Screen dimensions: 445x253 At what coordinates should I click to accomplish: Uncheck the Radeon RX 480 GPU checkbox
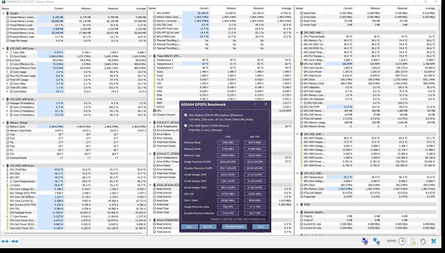tap(185, 115)
